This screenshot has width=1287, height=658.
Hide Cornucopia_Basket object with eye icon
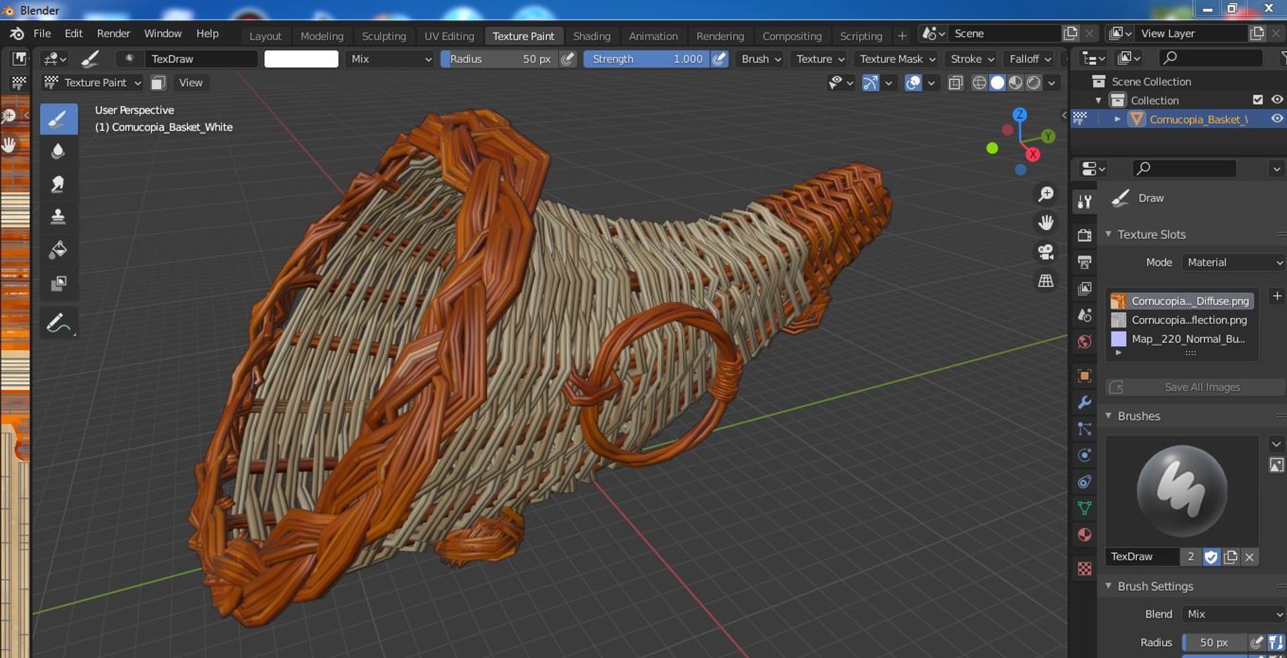(x=1277, y=118)
